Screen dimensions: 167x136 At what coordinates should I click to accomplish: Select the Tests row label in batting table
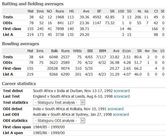[8, 17]
